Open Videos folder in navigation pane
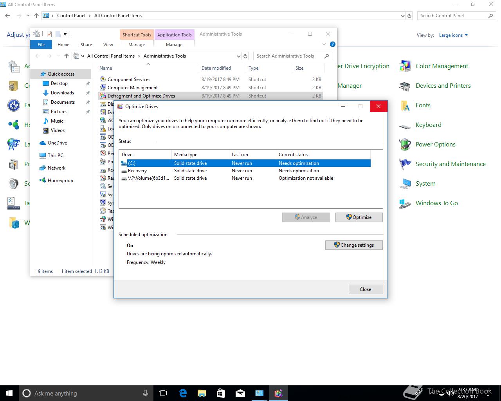This screenshot has width=501, height=401. point(58,130)
